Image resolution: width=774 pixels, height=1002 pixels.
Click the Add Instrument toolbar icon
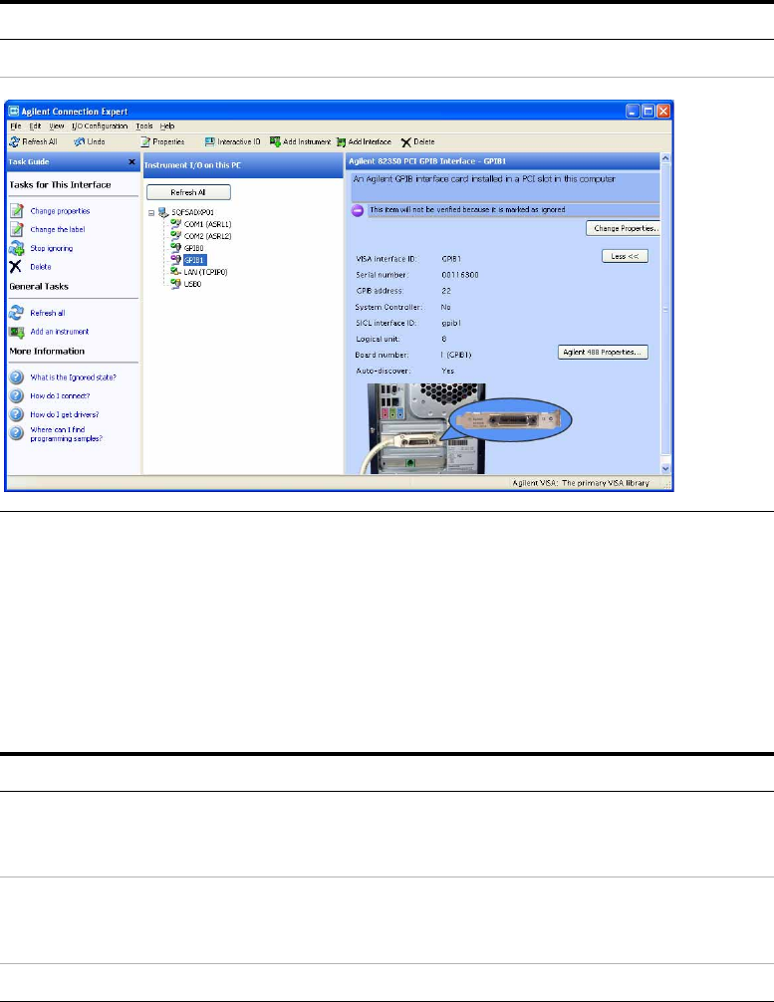(x=276, y=141)
